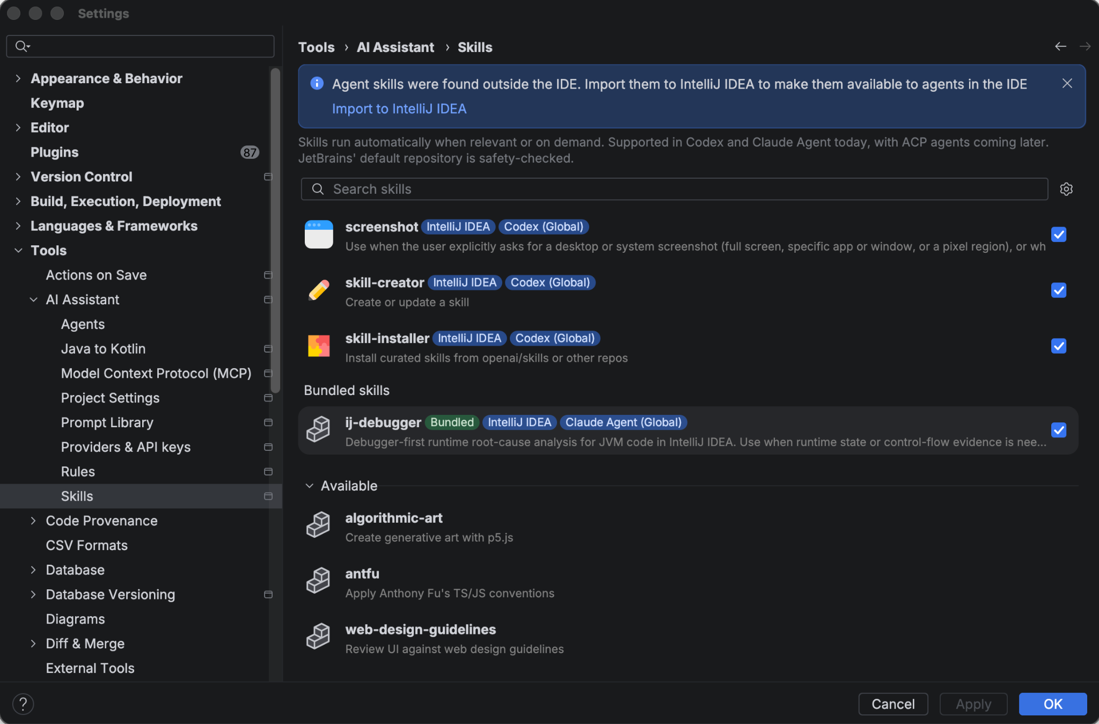Open the Keymap settings page
The height and width of the screenshot is (724, 1099).
pyautogui.click(x=57, y=103)
